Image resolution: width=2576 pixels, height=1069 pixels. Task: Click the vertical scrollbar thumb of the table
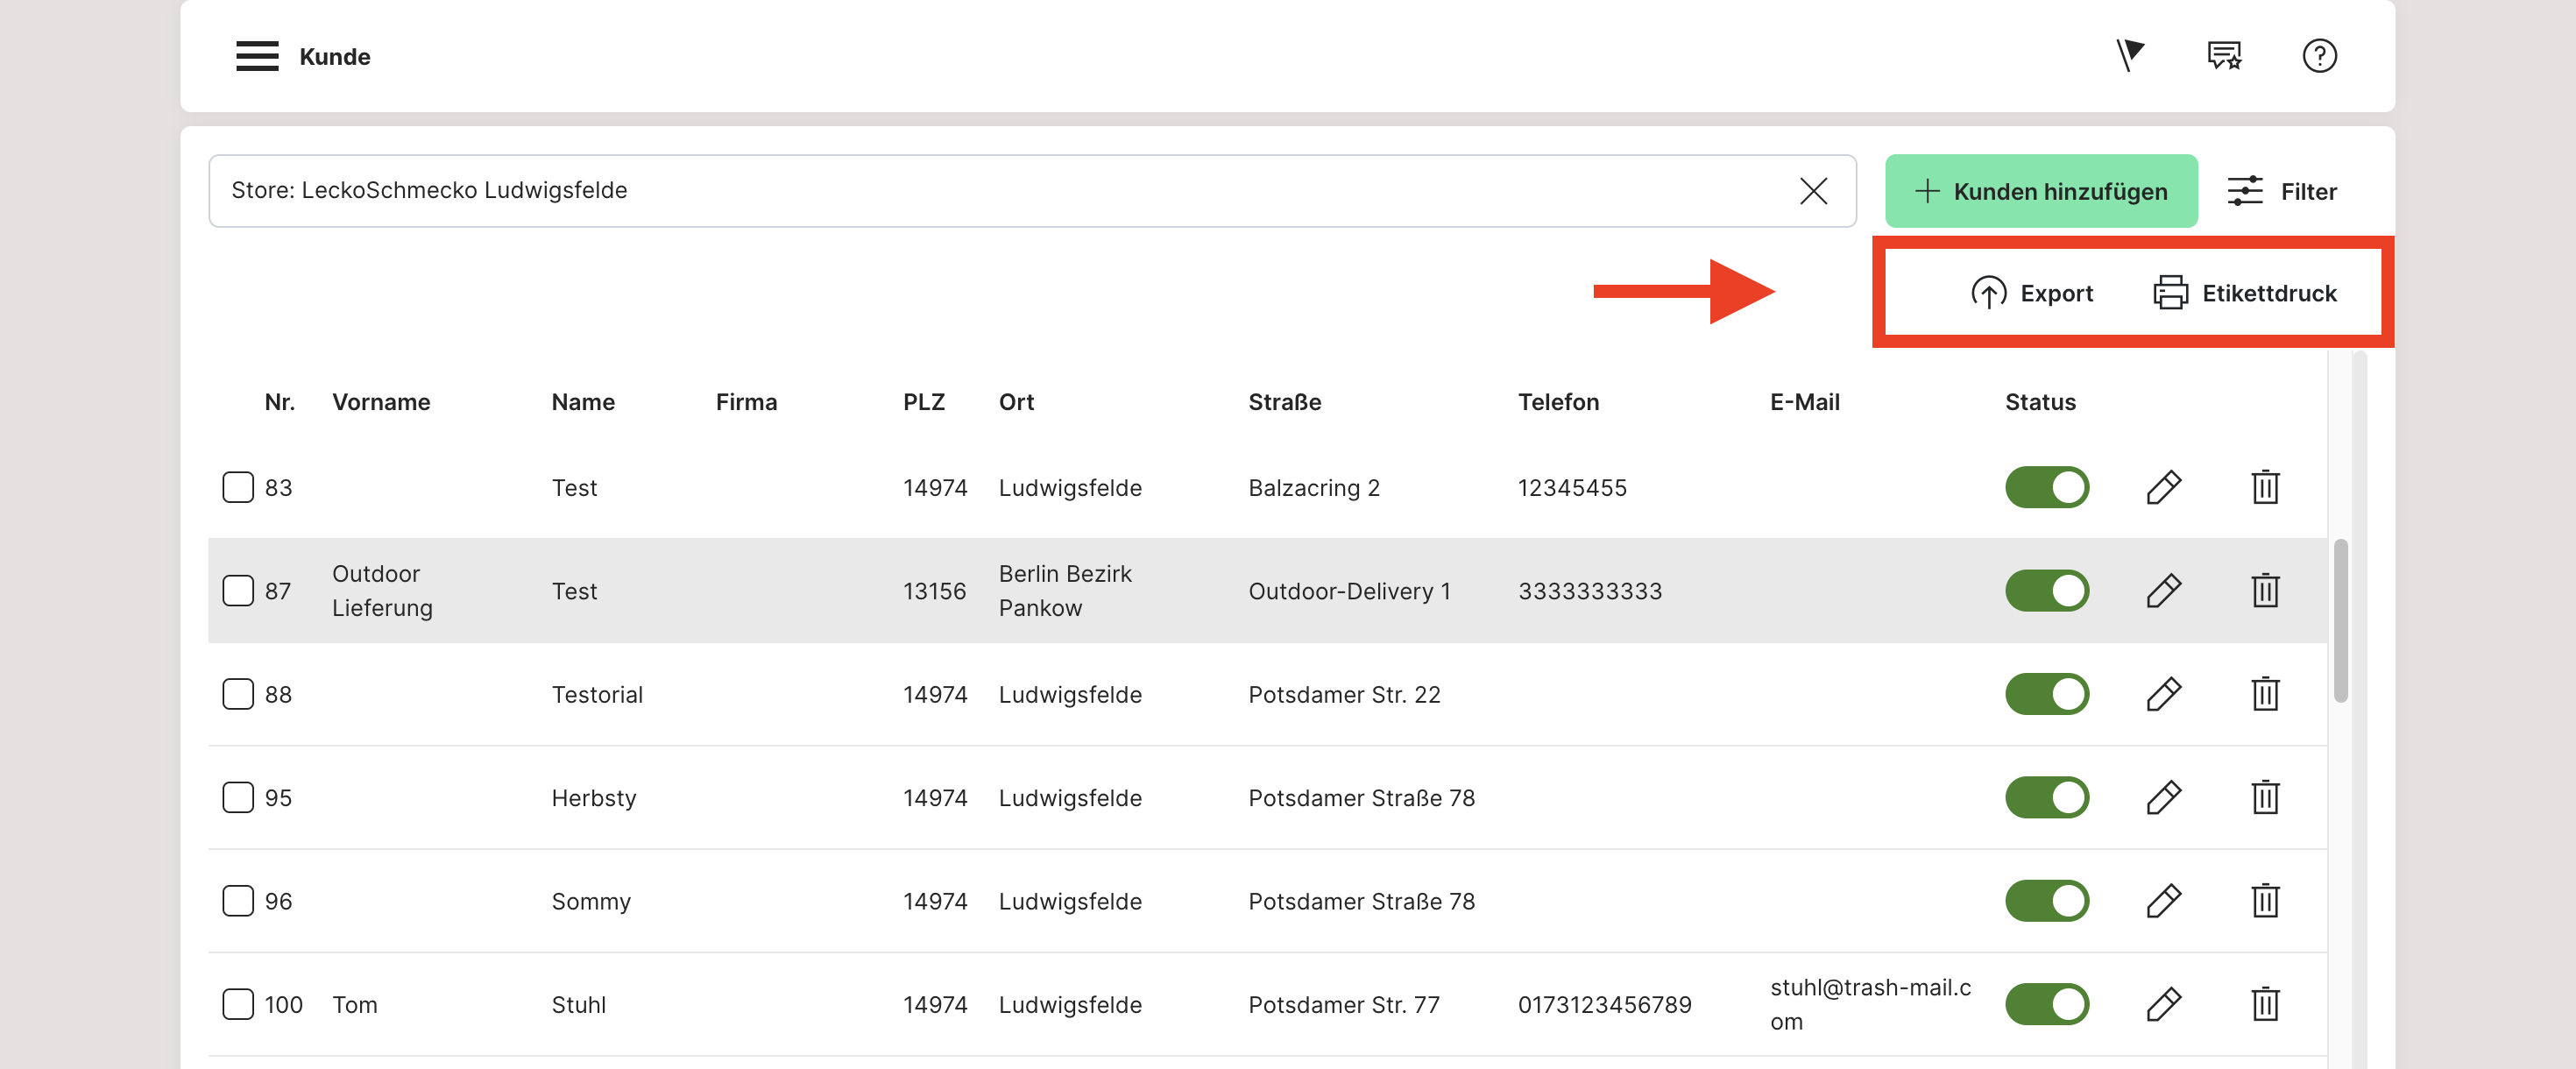pyautogui.click(x=2340, y=620)
